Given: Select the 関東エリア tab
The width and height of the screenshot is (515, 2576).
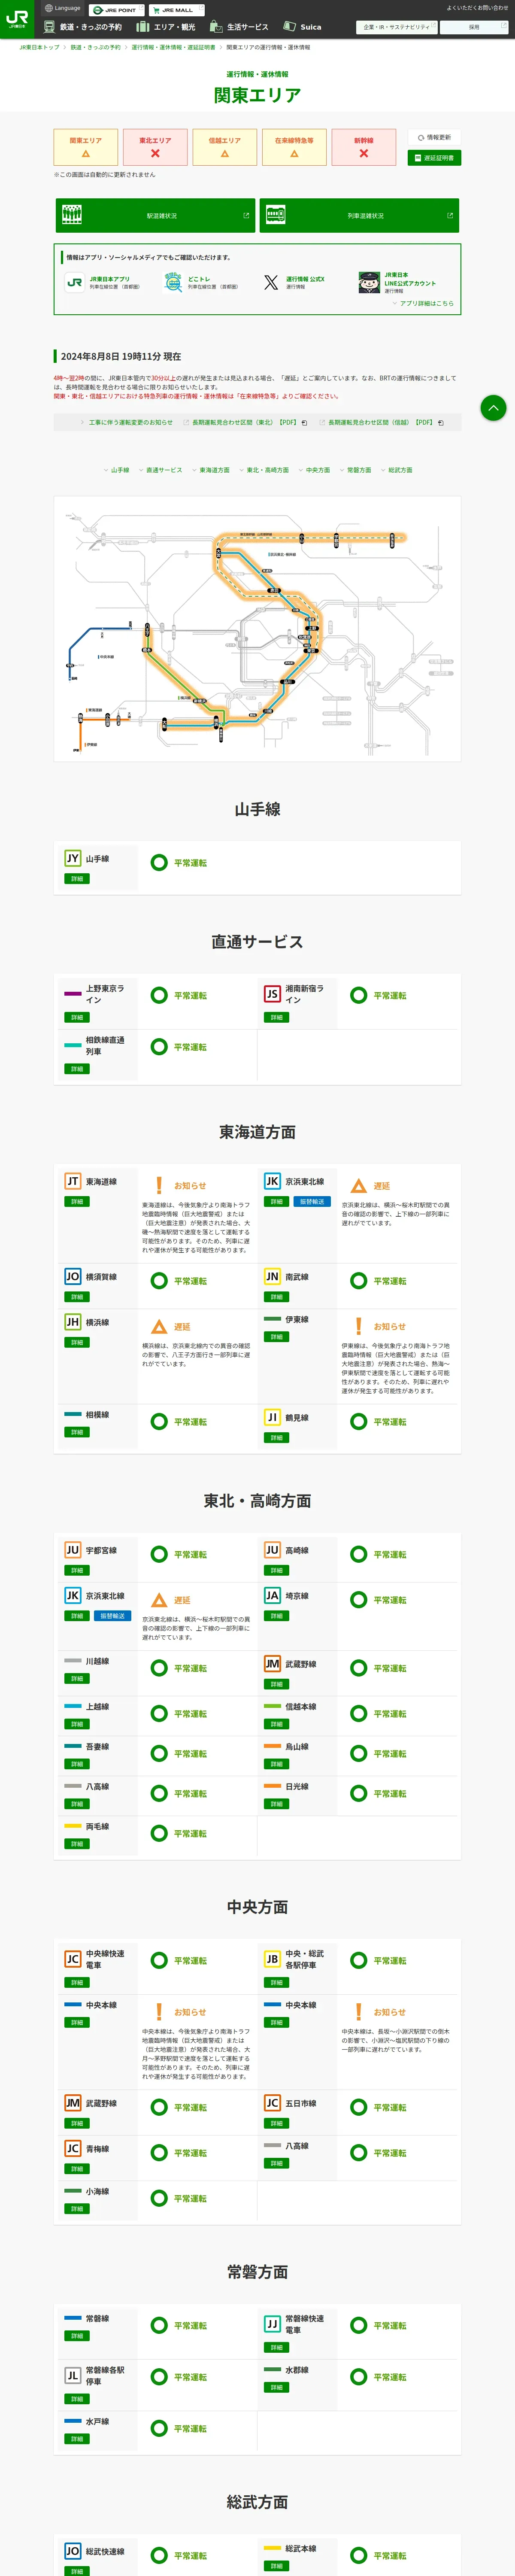Looking at the screenshot, I should 85,147.
